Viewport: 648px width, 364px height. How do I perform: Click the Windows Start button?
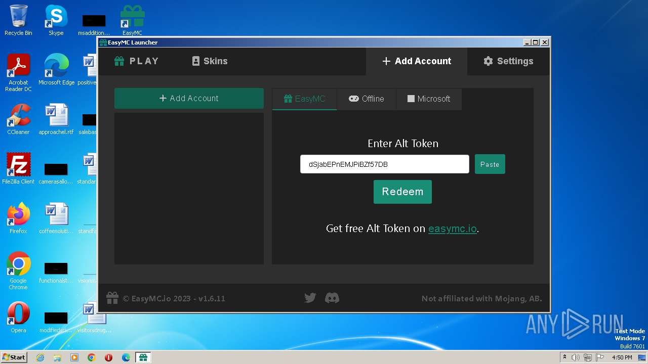pyautogui.click(x=14, y=357)
